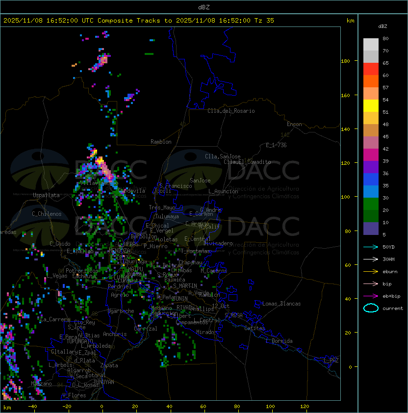This screenshot has width=408, height=413.
Task: Click the Ramblon label near the 140 km mark
Action: (x=161, y=142)
